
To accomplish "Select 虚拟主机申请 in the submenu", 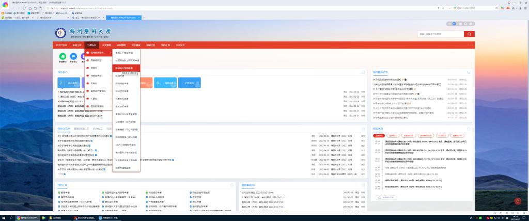I will (126, 106).
